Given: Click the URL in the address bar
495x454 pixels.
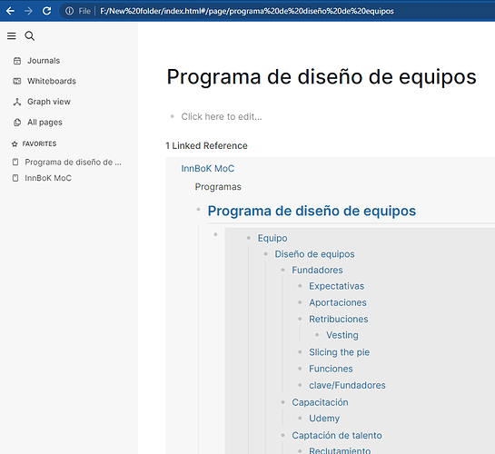Looking at the screenshot, I should click(247, 11).
